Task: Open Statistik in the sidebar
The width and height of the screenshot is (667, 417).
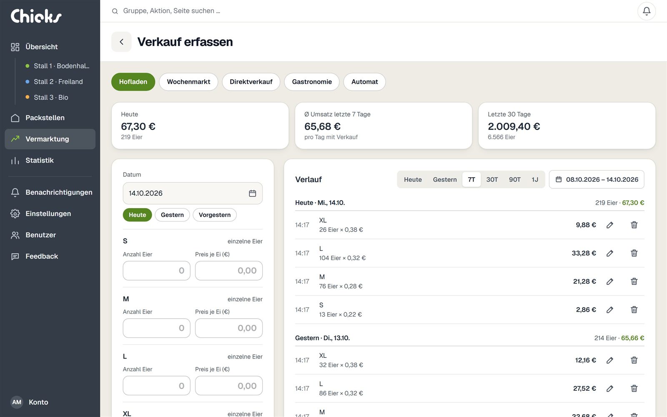Action: click(50, 160)
